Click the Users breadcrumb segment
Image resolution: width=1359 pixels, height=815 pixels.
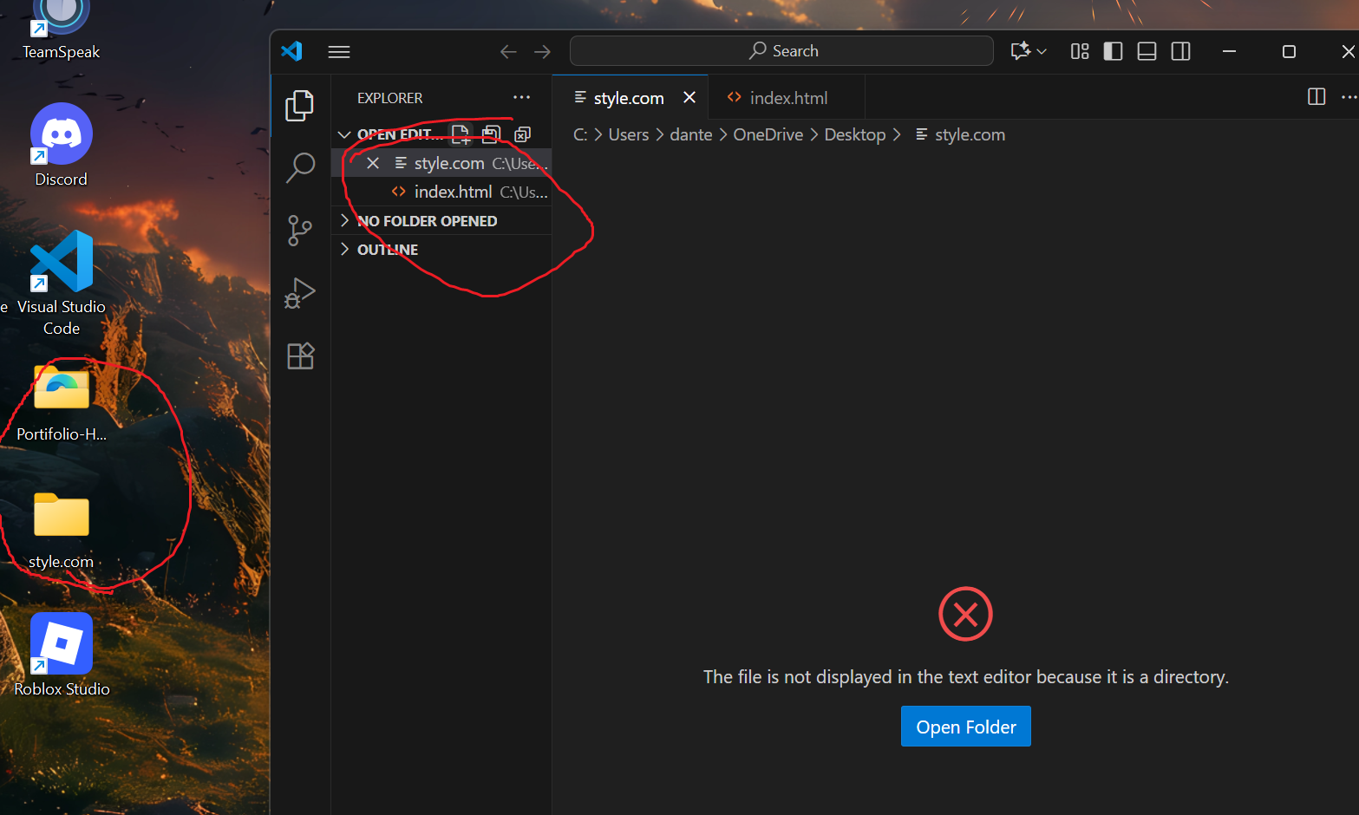tap(629, 135)
